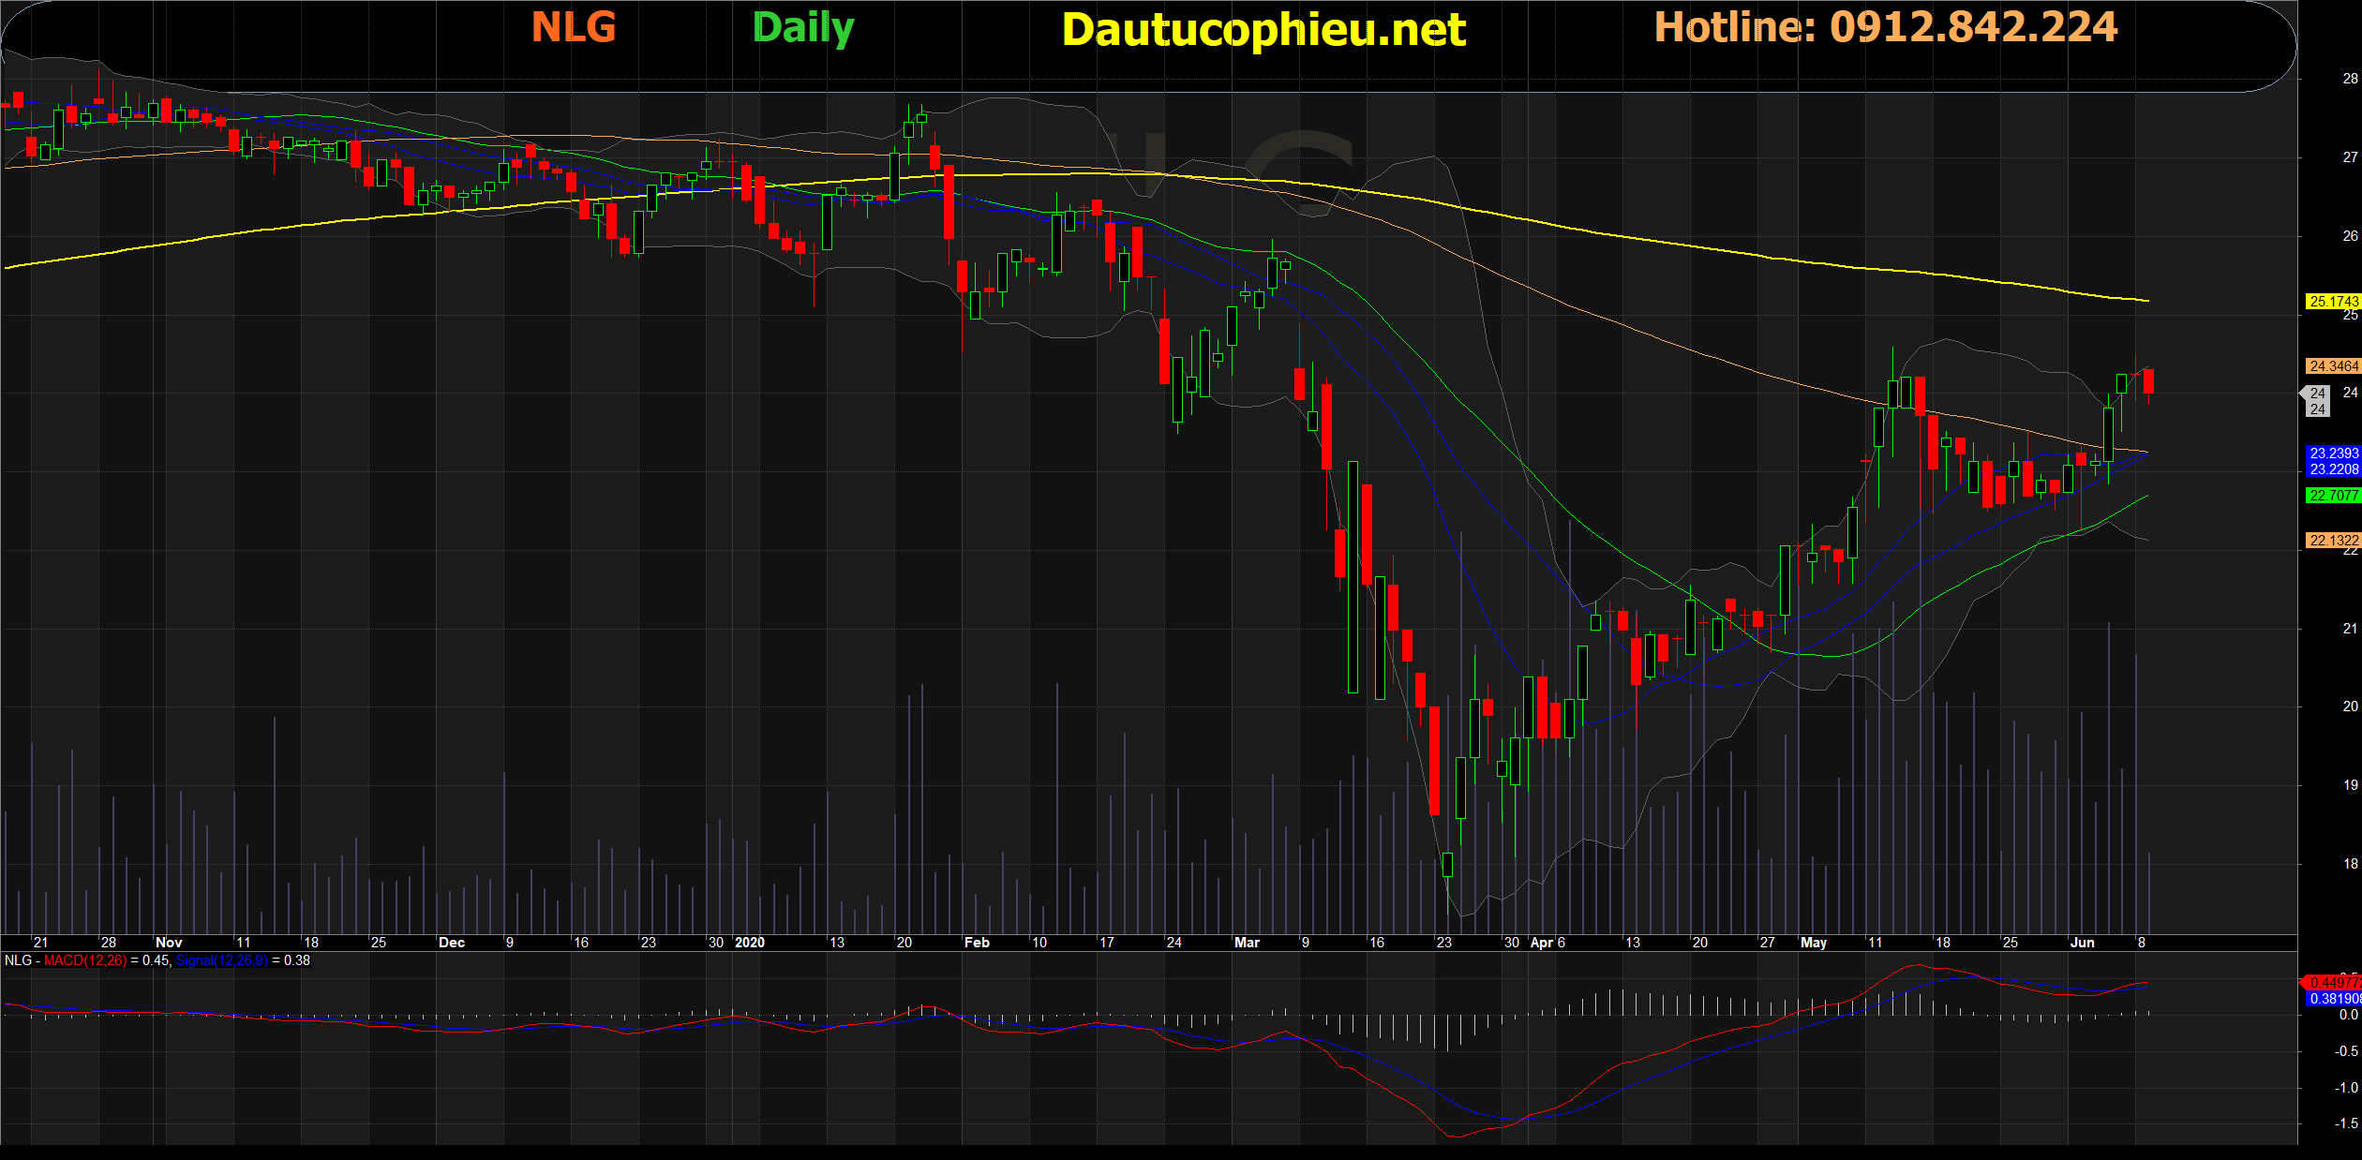Click the red 0.4497 MACD value tag

coord(2334,983)
